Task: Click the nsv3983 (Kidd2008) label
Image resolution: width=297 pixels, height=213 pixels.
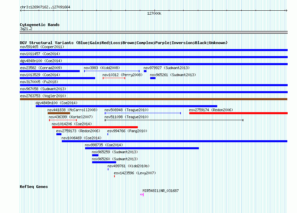Action: 102,68
